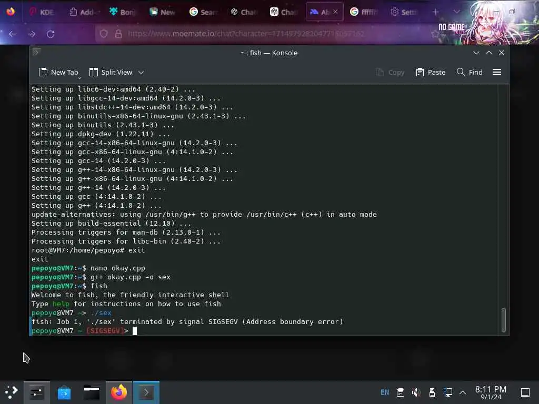Click the 8:11 PM clock
This screenshot has width=539, height=404.
pyautogui.click(x=491, y=392)
